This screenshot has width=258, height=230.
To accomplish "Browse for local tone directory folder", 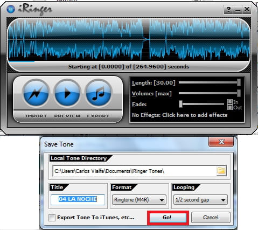I will pyautogui.click(x=221, y=170).
